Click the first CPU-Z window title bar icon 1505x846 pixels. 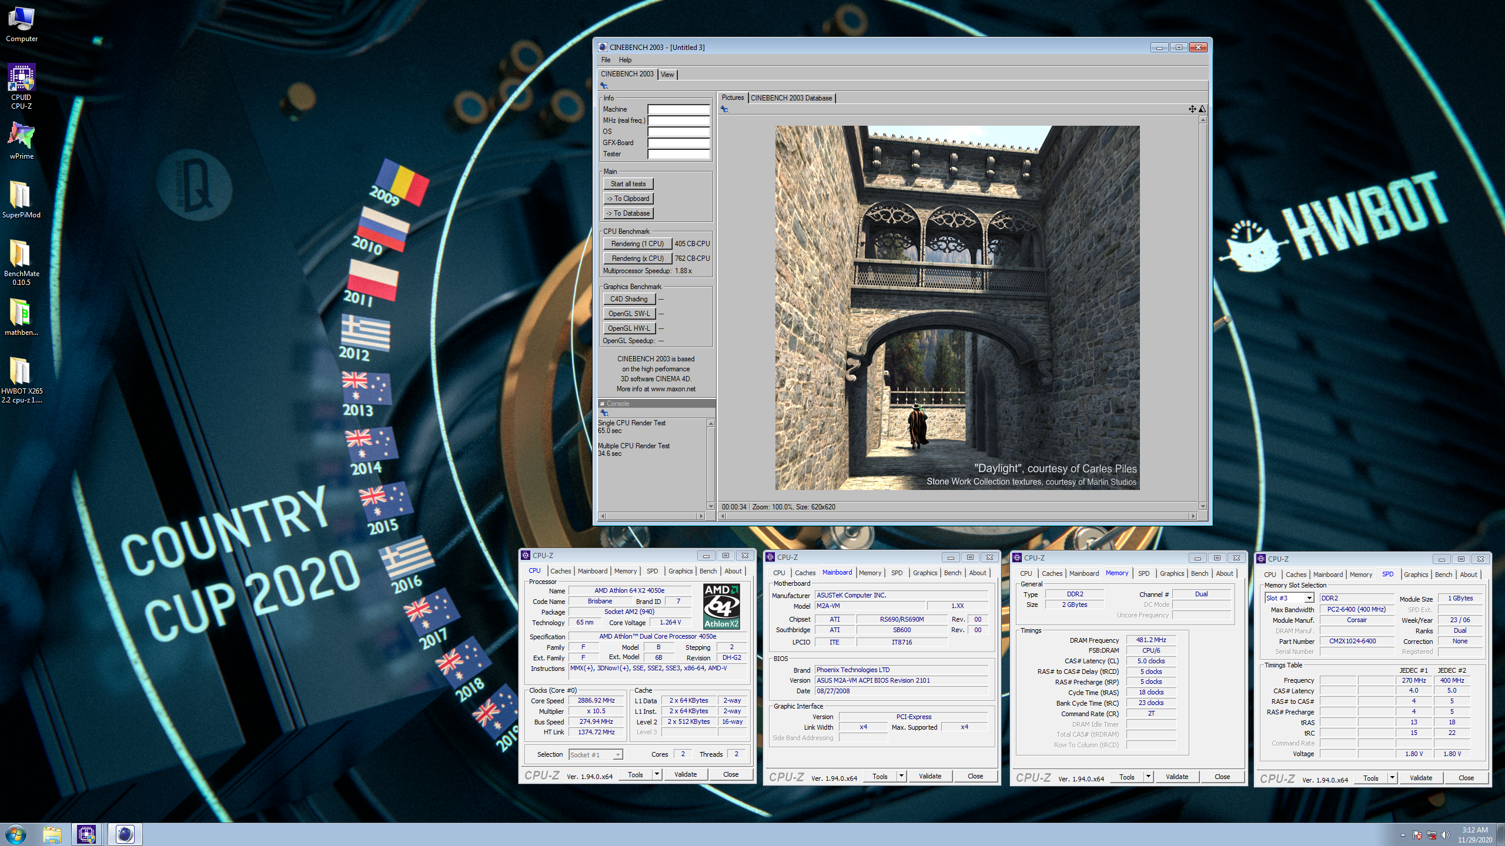526,555
